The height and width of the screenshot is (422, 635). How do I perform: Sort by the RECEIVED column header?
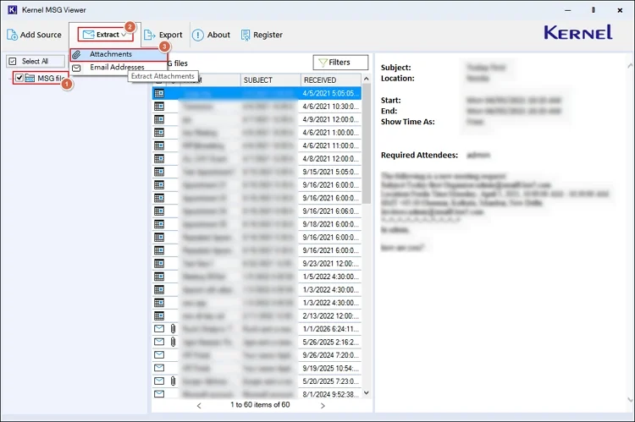pyautogui.click(x=329, y=79)
